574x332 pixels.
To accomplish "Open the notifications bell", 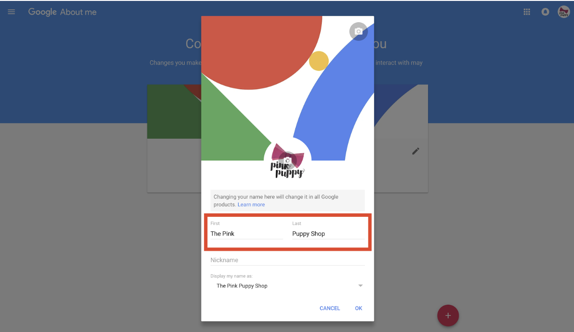I will coord(545,12).
